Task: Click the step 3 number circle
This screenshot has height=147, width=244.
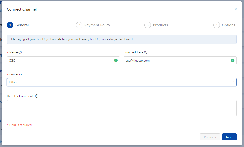Action: coord(148,25)
